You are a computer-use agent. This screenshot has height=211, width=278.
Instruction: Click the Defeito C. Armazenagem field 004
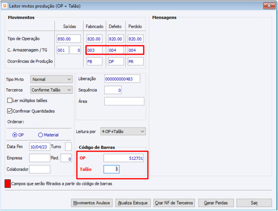click(x=116, y=50)
